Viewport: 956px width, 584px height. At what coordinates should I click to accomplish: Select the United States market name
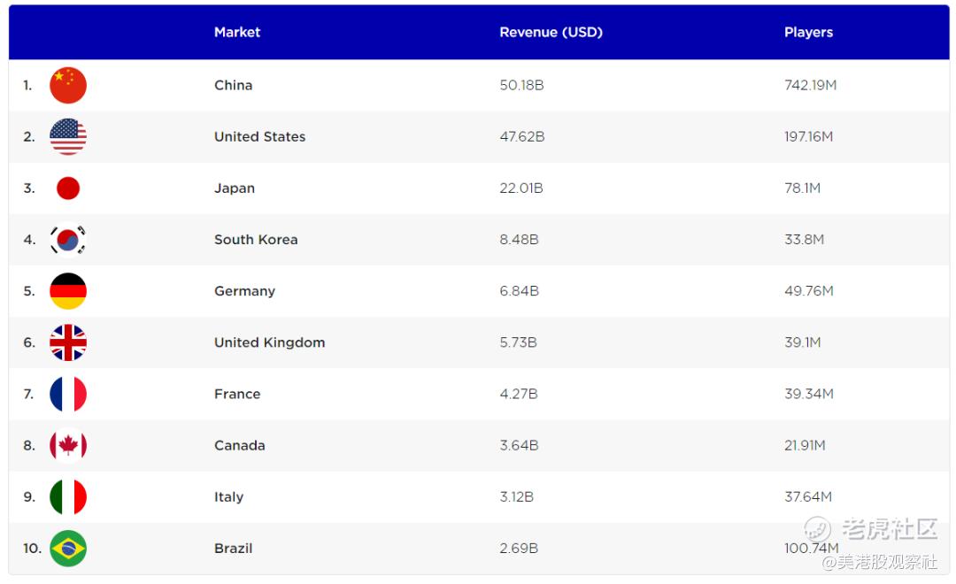[x=259, y=136]
